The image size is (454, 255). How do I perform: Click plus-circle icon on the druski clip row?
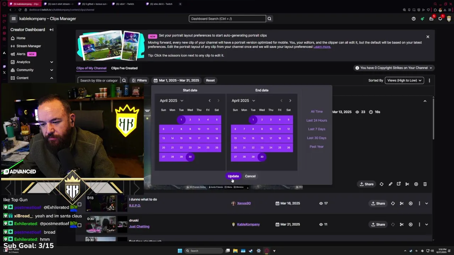(410, 225)
